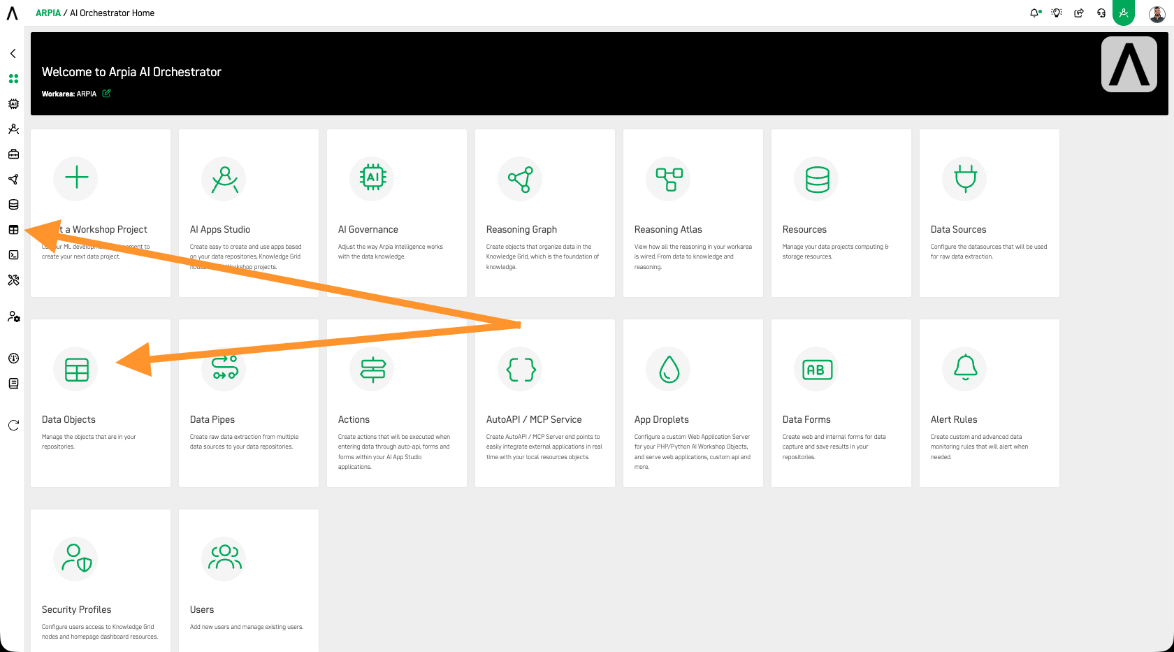Click the Alert Rules bell icon
Viewport: 1174px width, 652px height.
tap(965, 368)
